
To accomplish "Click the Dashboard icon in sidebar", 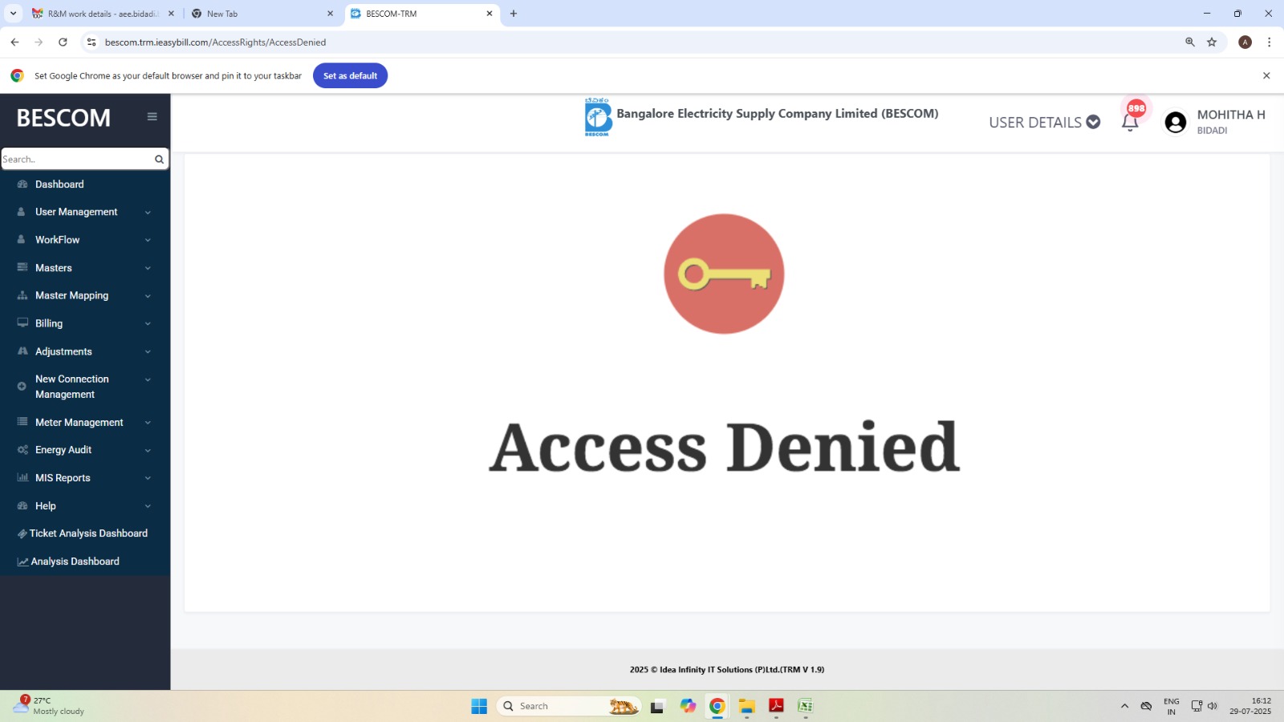I will click(22, 185).
